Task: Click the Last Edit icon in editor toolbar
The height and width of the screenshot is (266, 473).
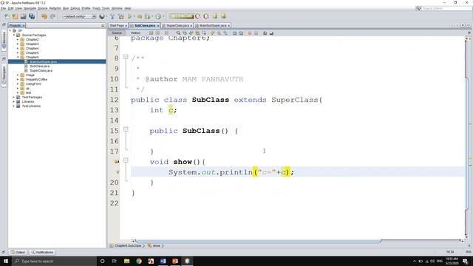Action: (x=151, y=33)
